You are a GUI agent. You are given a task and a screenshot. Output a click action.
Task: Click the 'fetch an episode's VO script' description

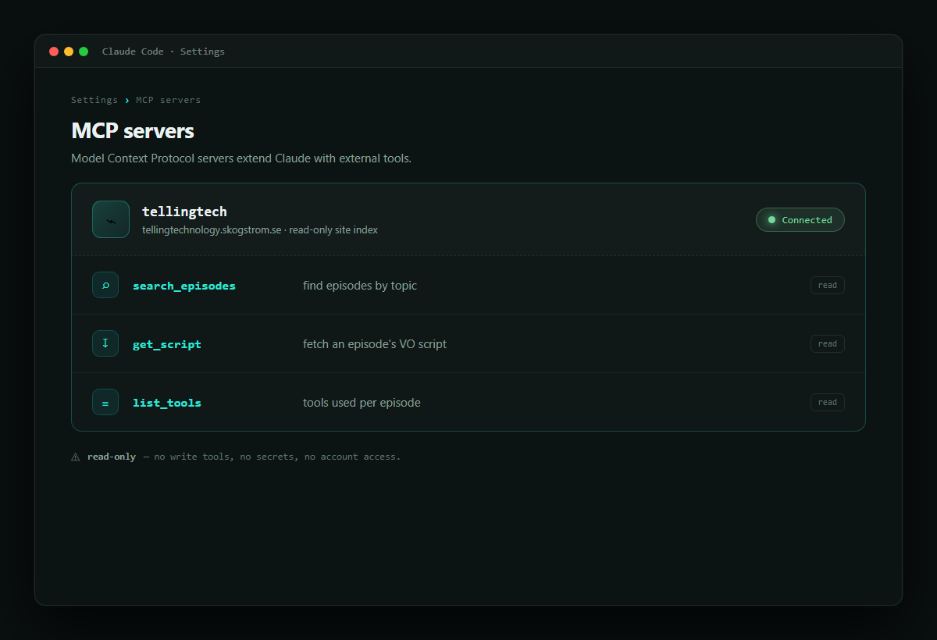coord(375,344)
